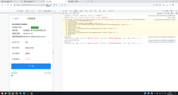Open the size responsive dropdown

[x=20, y=11]
